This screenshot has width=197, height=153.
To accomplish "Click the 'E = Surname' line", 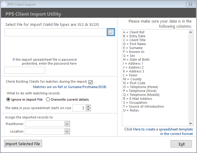I will [133, 48].
